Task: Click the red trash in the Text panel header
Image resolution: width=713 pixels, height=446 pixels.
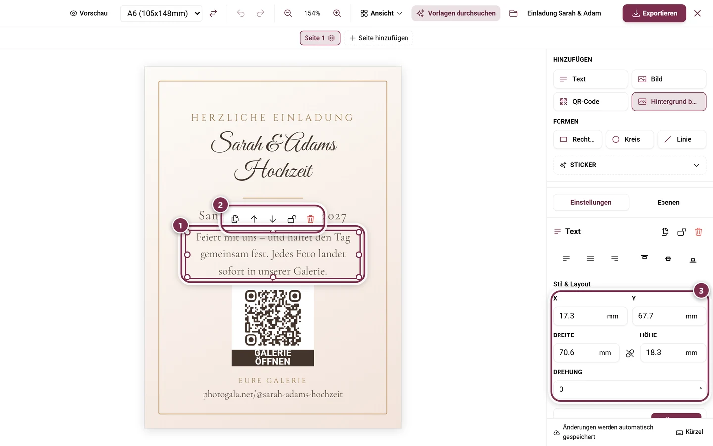Action: click(x=699, y=232)
